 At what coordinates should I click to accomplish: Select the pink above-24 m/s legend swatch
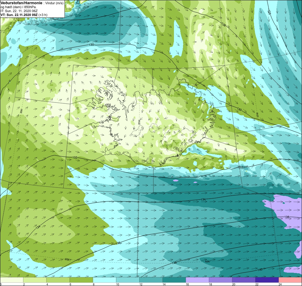coord(290,280)
